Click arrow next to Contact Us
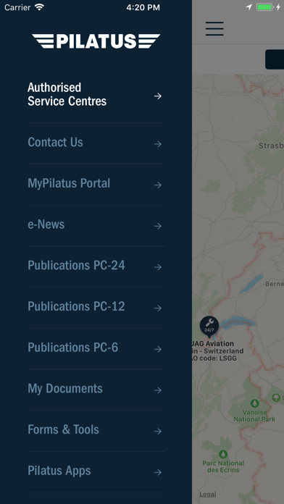Image resolution: width=284 pixels, height=504 pixels. click(158, 143)
